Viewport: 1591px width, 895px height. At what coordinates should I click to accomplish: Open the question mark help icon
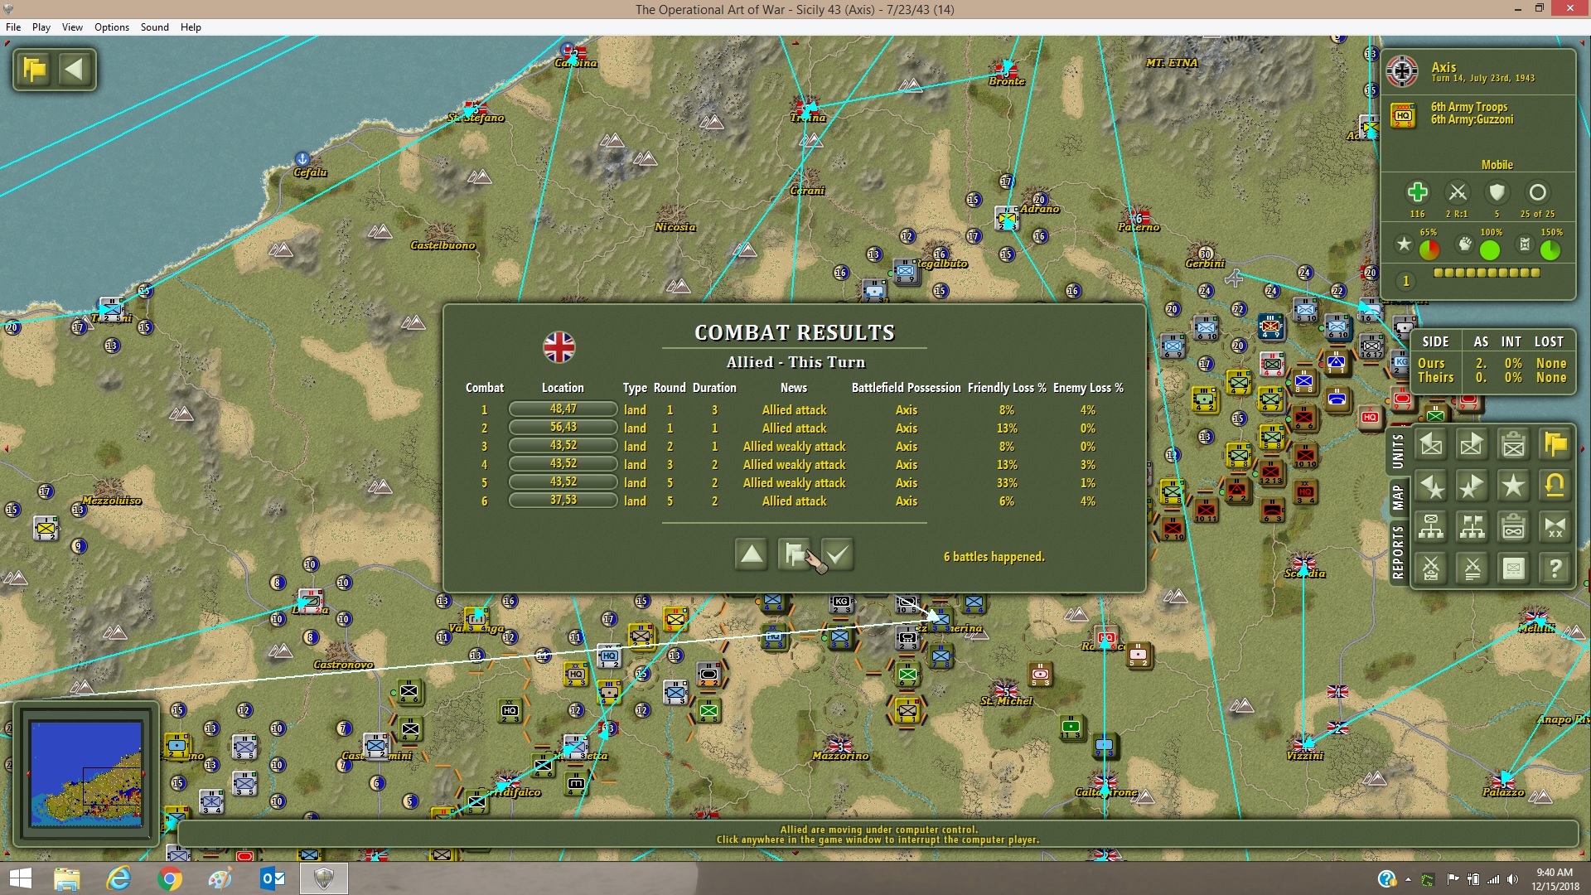[1555, 568]
